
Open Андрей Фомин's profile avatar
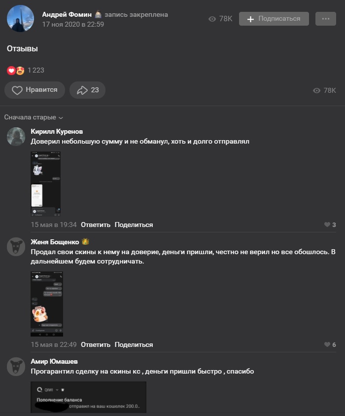coord(20,19)
